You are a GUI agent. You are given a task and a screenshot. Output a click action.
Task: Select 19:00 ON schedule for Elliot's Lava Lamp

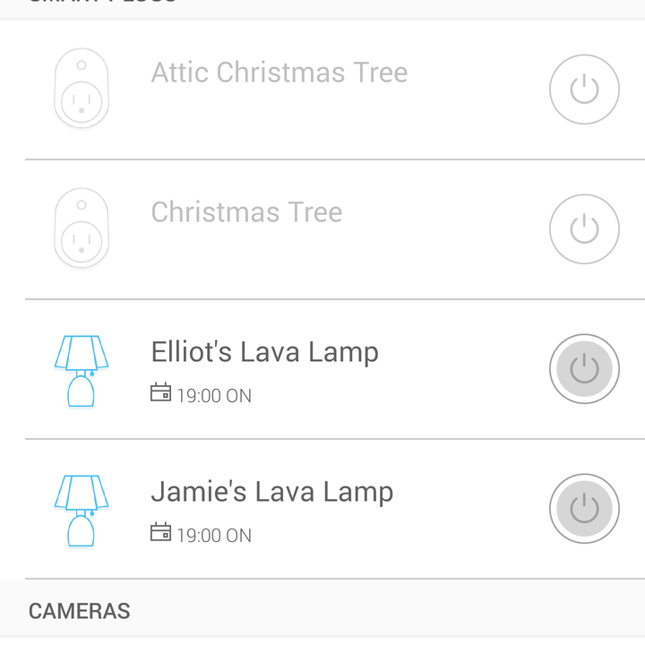pyautogui.click(x=214, y=396)
